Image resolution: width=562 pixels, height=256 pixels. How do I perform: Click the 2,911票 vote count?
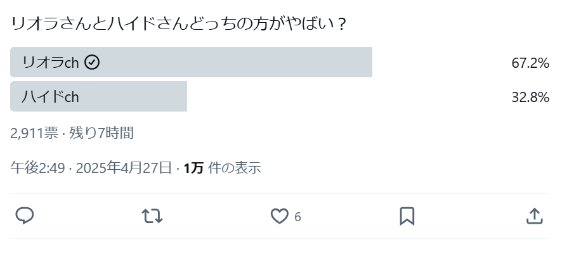point(34,133)
